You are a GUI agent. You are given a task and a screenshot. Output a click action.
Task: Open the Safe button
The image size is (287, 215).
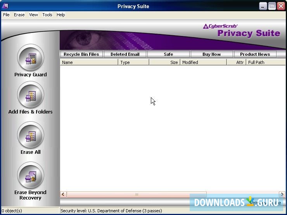tap(168, 54)
